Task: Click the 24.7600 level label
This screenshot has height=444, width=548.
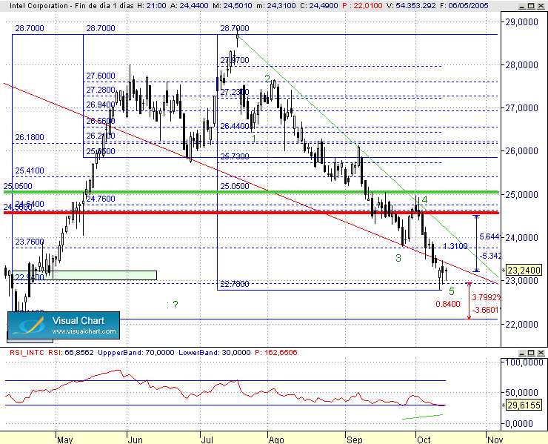Action: pyautogui.click(x=101, y=199)
